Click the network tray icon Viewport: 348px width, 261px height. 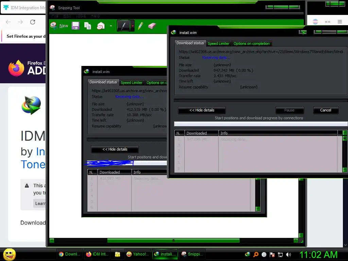[280, 255]
